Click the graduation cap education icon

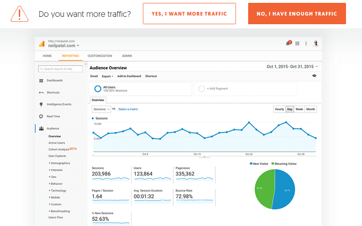pos(314,76)
